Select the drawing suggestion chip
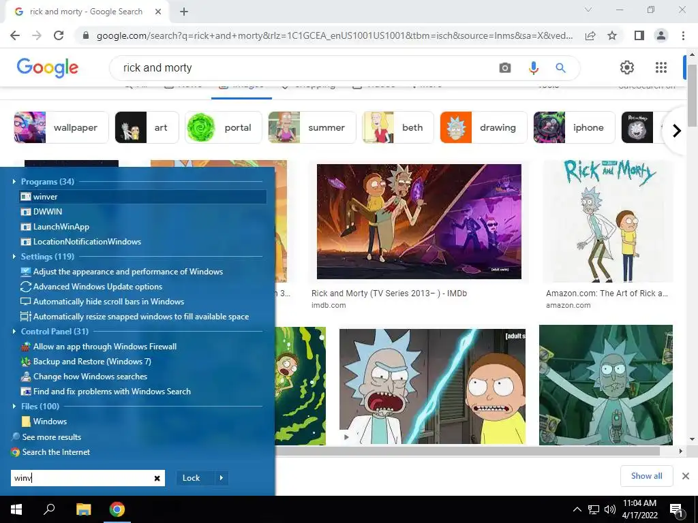 (x=483, y=127)
